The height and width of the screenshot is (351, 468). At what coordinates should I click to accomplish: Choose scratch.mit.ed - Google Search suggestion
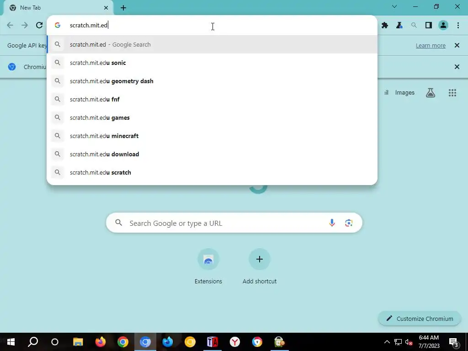[212, 44]
